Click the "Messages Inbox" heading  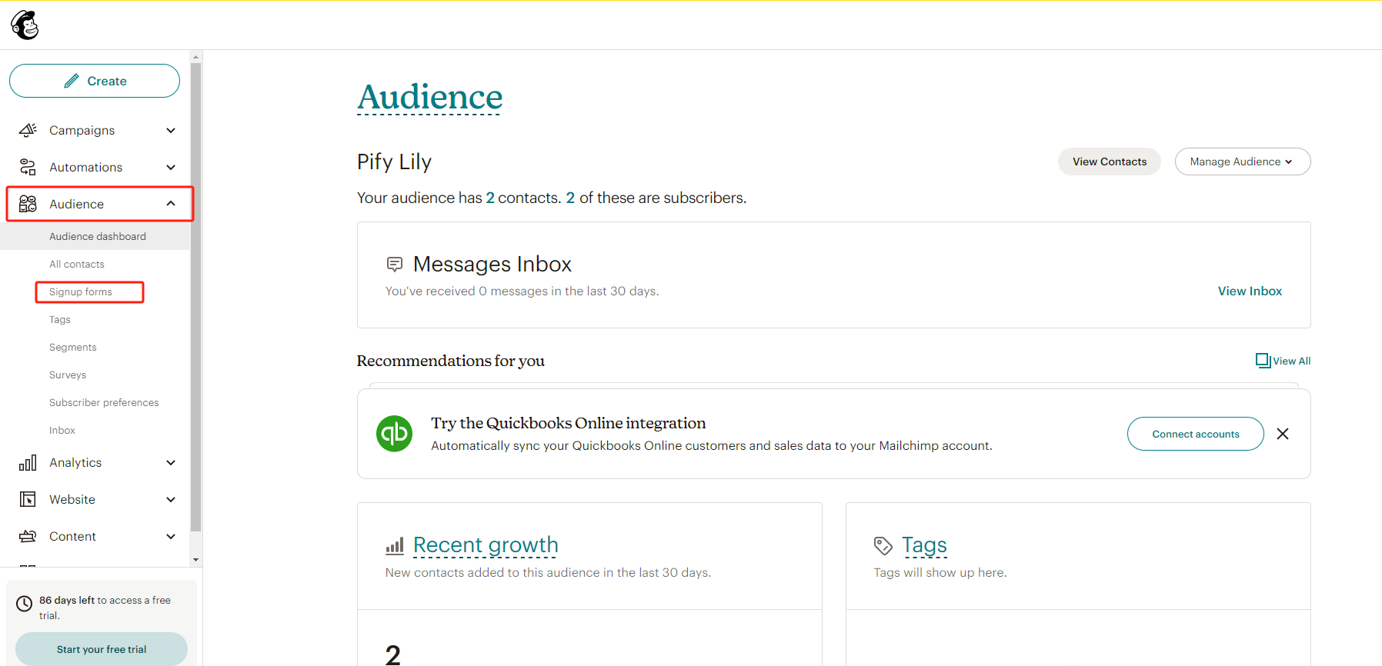click(492, 265)
